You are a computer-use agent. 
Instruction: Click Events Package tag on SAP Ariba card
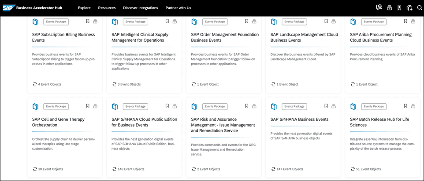coord(374,22)
